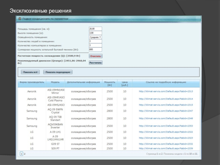The width and height of the screenshot is (220, 165).
Task: Open link ending tabid=2348
Action: [x=166, y=119]
